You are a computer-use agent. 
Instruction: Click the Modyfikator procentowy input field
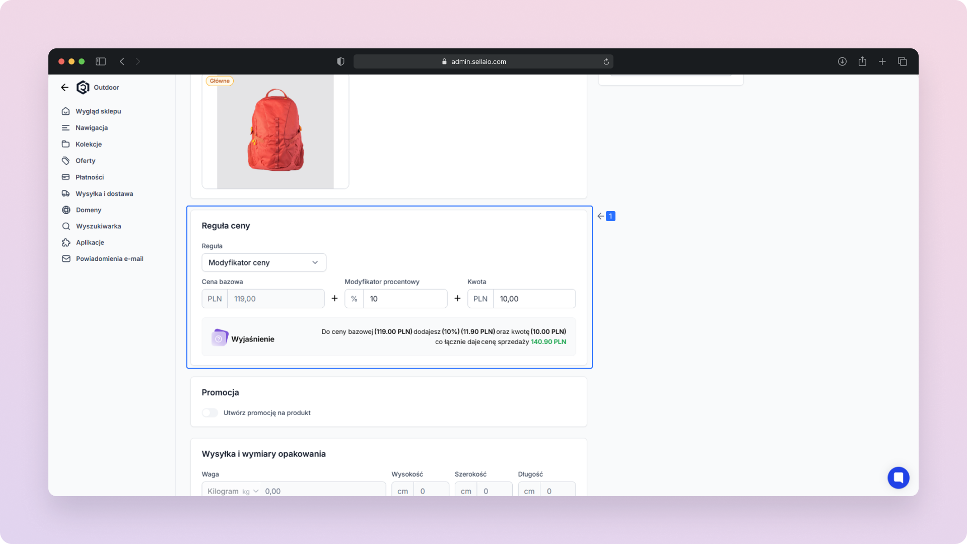click(x=404, y=299)
